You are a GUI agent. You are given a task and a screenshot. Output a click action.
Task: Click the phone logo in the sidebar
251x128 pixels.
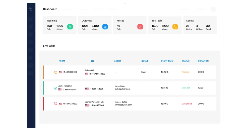pyautogui.click(x=30, y=9)
